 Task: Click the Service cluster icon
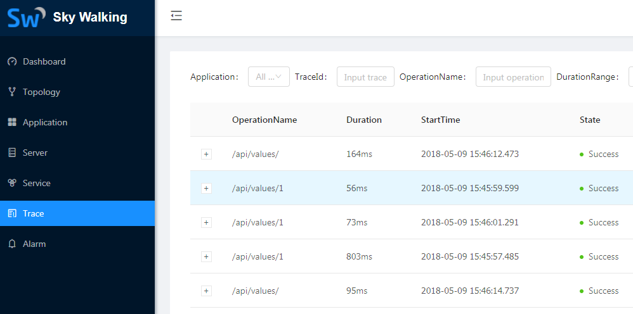click(11, 183)
